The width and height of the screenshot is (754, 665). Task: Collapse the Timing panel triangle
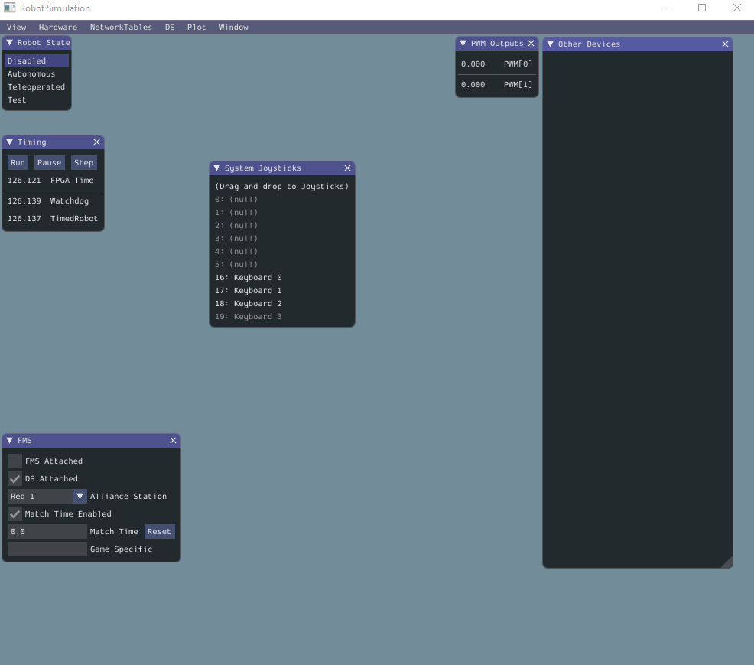[x=10, y=142]
